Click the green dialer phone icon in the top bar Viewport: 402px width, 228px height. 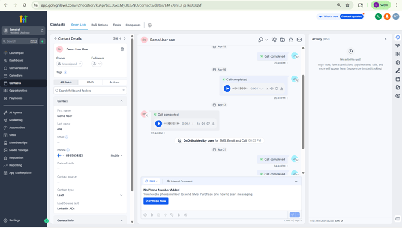(378, 17)
